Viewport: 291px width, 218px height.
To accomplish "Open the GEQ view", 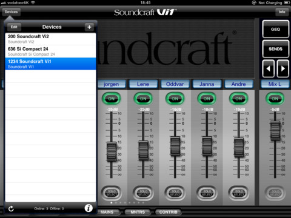I will [275, 29].
